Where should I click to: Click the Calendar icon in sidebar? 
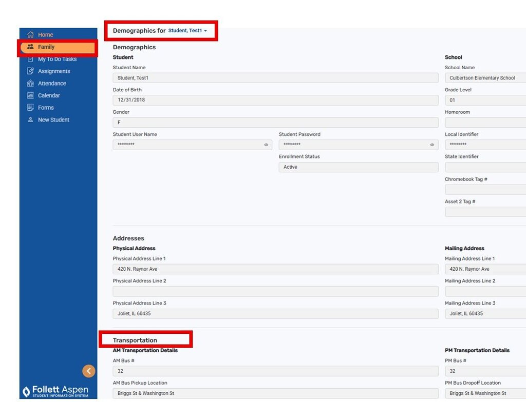coord(30,95)
